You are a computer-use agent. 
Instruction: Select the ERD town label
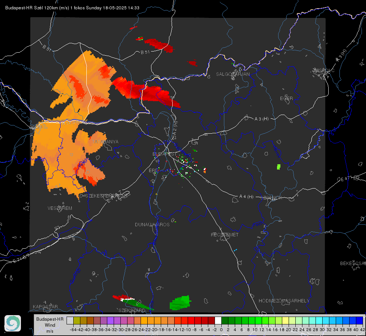(153, 171)
